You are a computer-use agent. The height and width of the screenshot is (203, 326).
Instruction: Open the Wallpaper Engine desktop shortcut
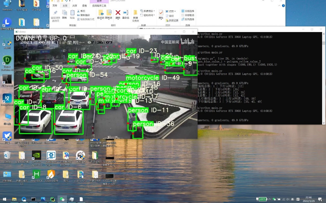[51, 158]
